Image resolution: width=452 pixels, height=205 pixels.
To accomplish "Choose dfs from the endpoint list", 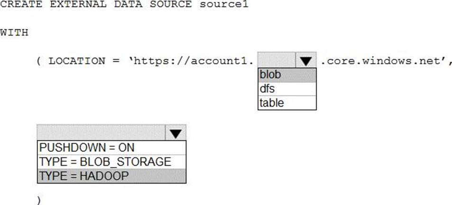I will [286, 89].
